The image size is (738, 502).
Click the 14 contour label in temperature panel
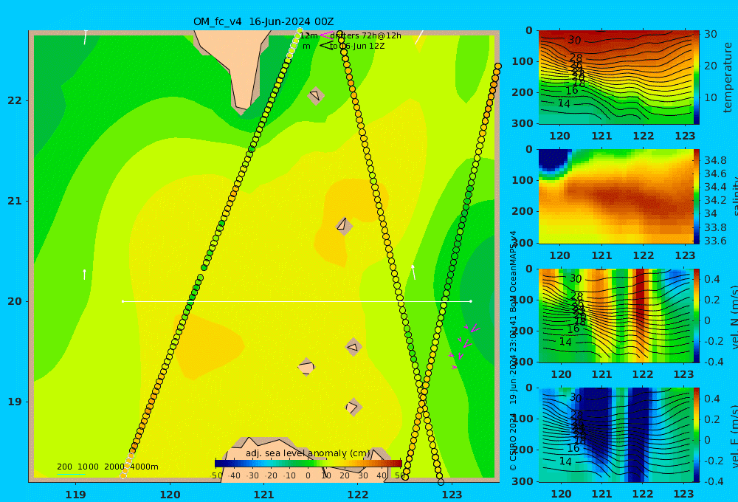click(x=564, y=103)
